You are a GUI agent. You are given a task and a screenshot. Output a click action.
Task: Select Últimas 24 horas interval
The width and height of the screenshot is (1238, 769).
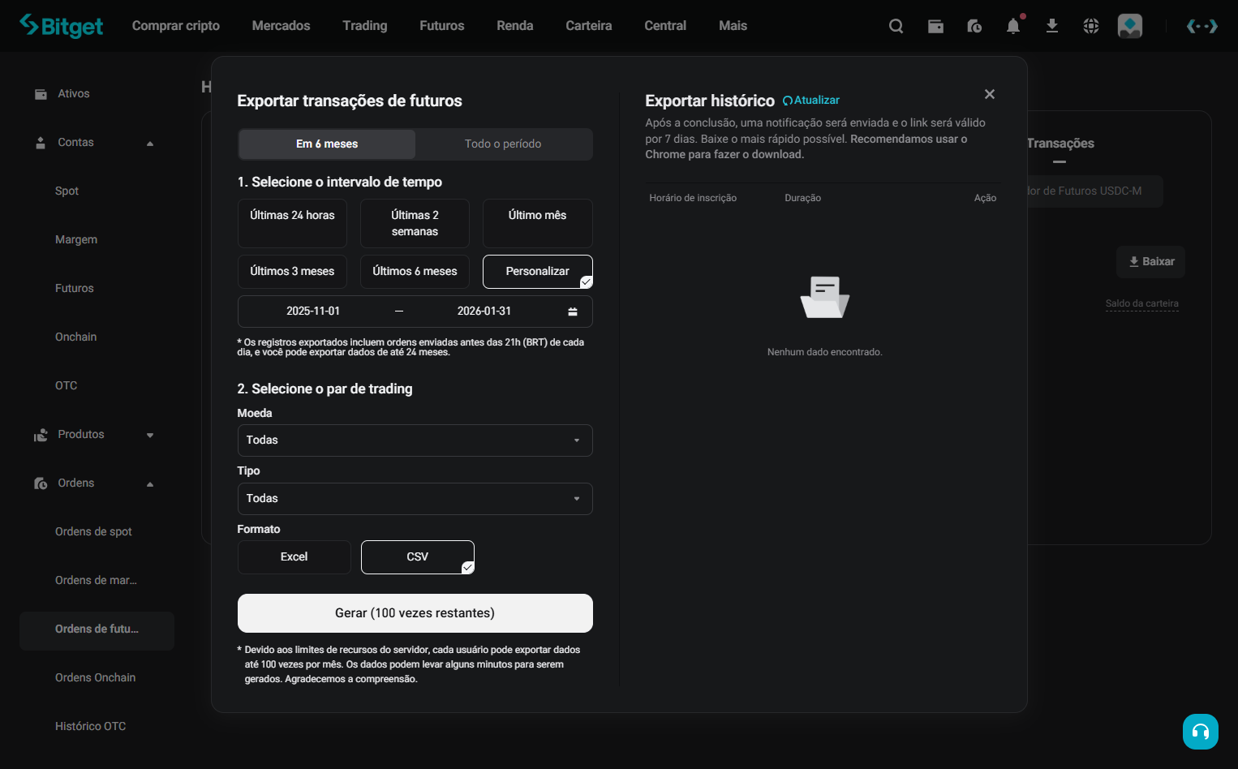(292, 223)
